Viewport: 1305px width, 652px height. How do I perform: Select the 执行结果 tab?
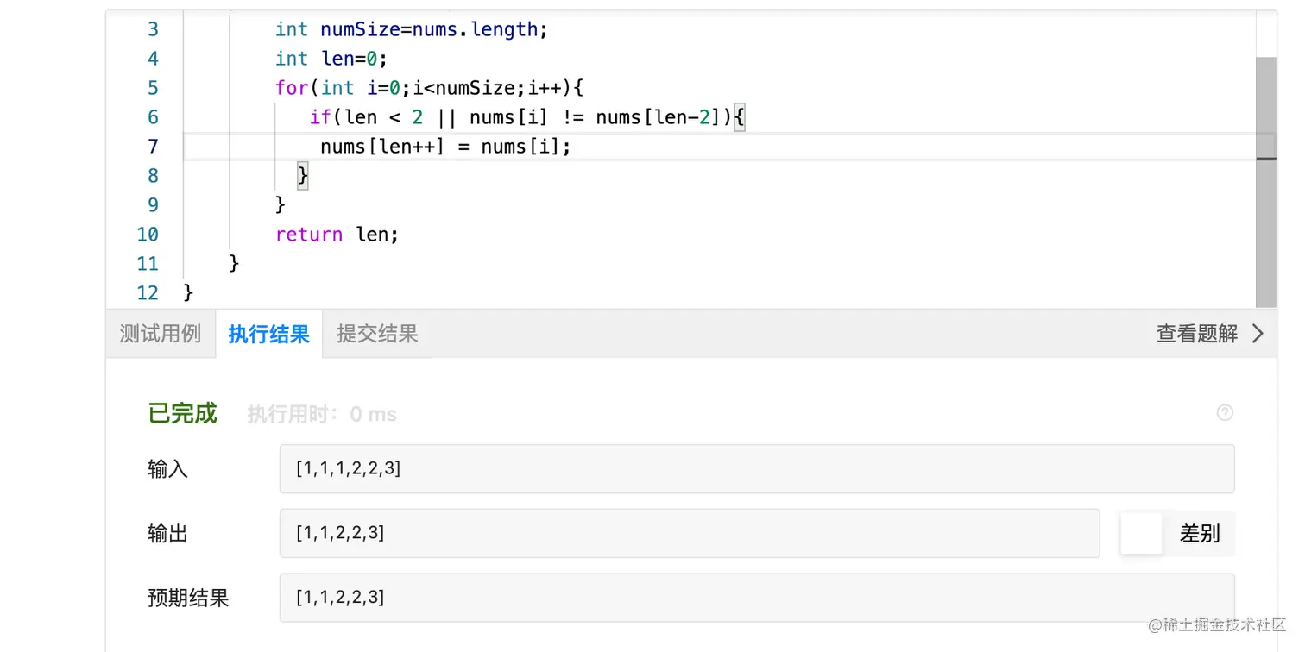click(x=268, y=335)
